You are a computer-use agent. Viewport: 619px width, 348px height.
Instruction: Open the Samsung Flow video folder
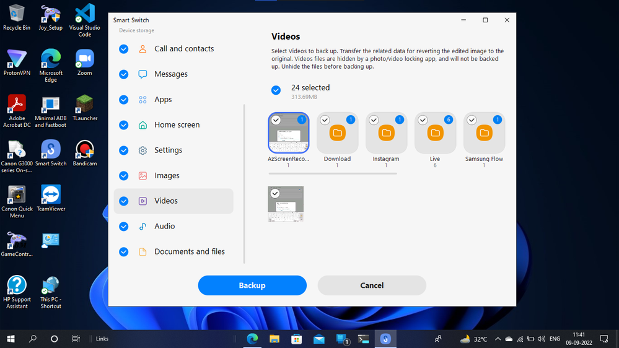click(x=485, y=133)
